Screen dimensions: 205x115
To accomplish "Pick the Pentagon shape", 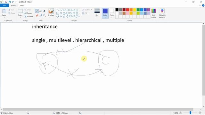I will click(x=64, y=13).
